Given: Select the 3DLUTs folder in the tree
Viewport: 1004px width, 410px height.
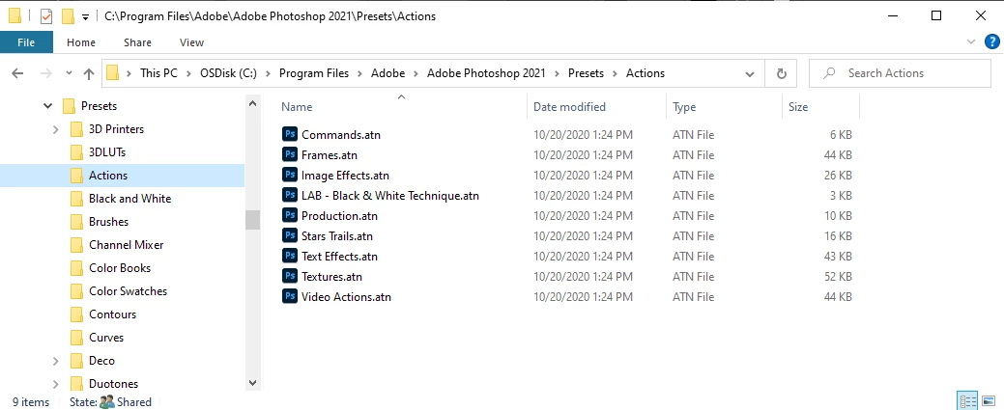Looking at the screenshot, I should (x=107, y=152).
